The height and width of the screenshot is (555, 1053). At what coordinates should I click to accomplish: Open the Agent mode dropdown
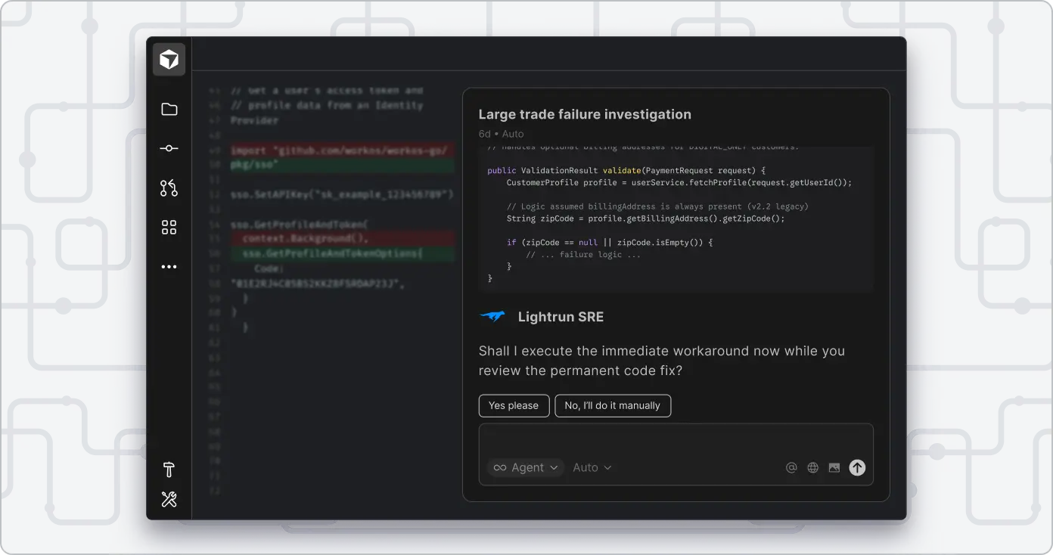[x=525, y=467]
